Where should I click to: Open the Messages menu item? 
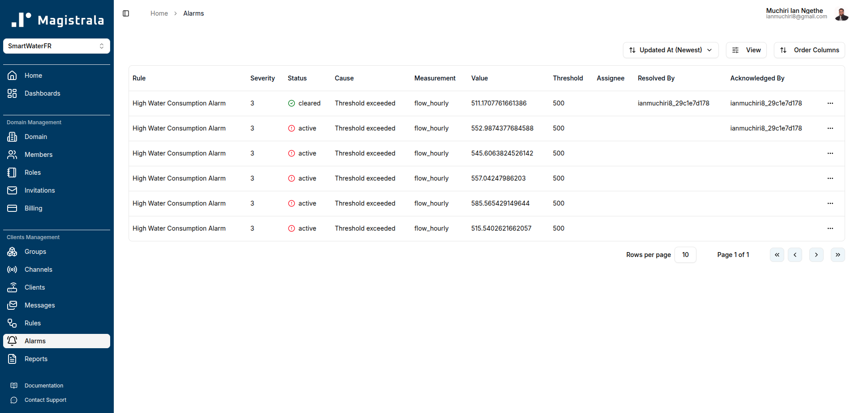point(39,305)
